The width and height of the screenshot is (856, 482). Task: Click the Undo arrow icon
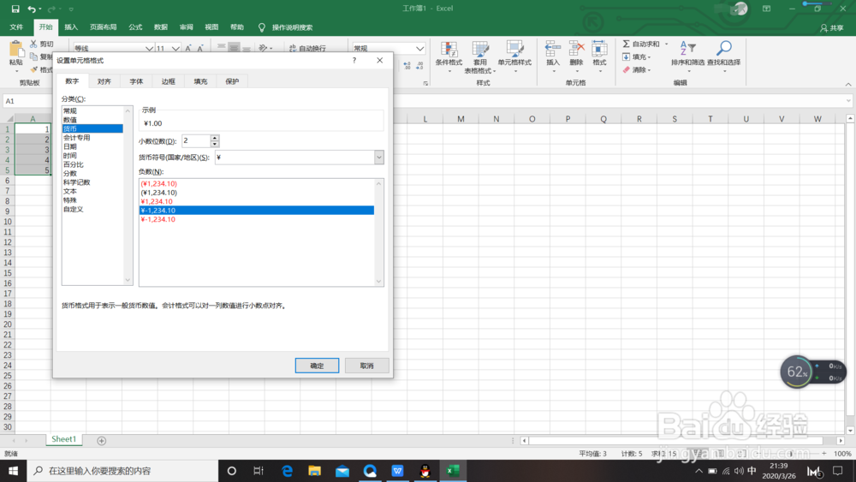pyautogui.click(x=32, y=9)
